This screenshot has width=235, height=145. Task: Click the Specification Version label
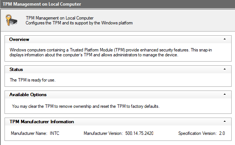[x=197, y=133]
